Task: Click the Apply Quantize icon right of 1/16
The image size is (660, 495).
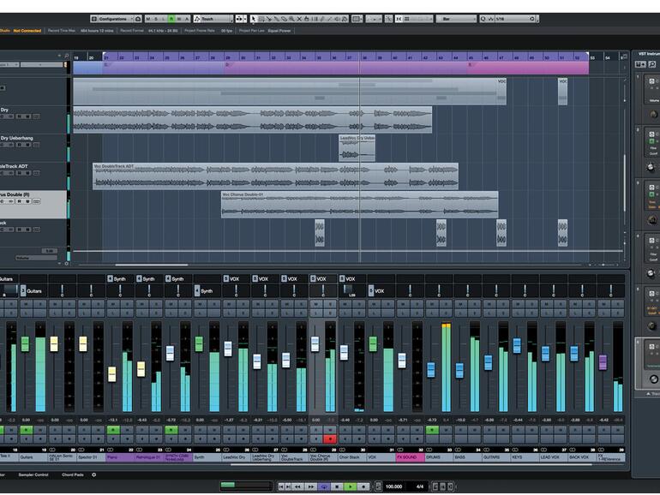Action: point(532,19)
